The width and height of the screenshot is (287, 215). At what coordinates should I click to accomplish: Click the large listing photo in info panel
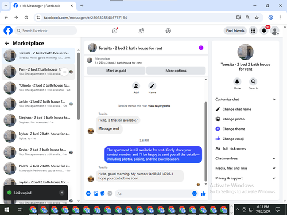pos(245,52)
